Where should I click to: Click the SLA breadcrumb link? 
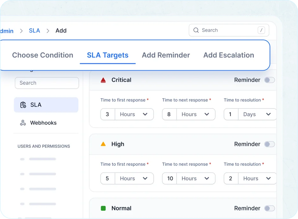[x=34, y=30]
